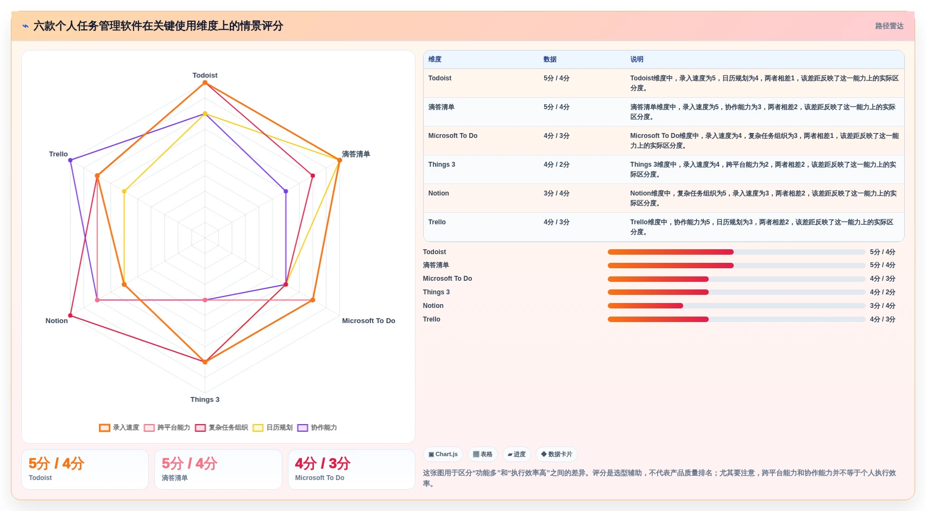Click the Trello radar axis label
Viewport: 926px width, 511px height.
coord(58,154)
